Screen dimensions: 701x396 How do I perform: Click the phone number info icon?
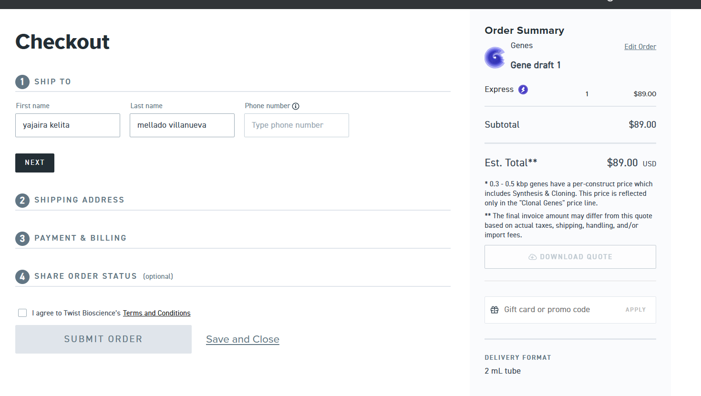(x=296, y=106)
